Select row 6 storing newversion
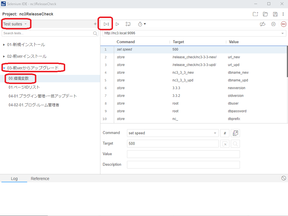288x216 pixels. (194, 88)
